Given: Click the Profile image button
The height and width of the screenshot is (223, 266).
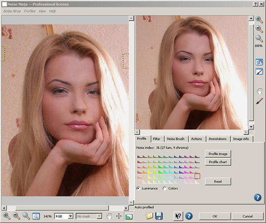Looking at the screenshot, I should pyautogui.click(x=218, y=154).
